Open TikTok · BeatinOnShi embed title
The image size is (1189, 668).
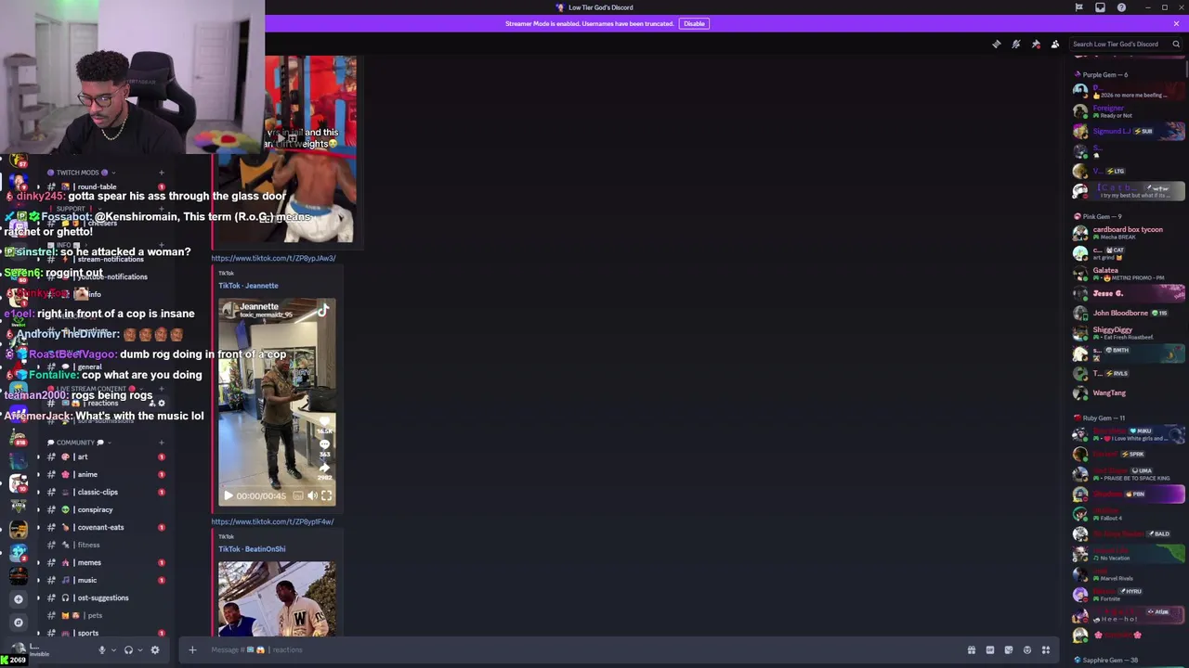252,549
